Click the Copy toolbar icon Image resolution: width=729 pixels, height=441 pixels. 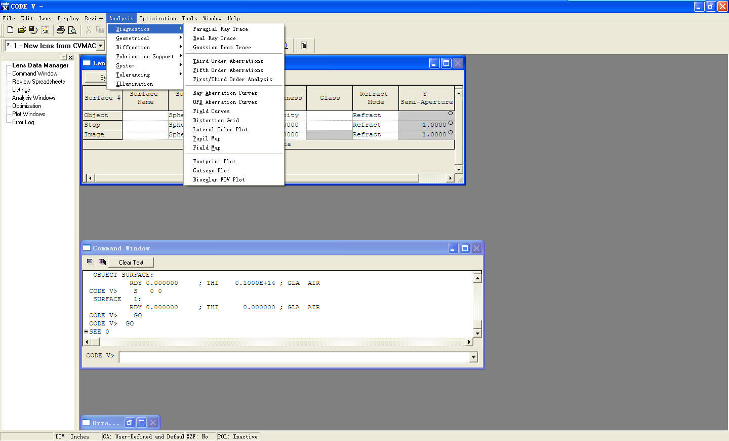[x=100, y=30]
